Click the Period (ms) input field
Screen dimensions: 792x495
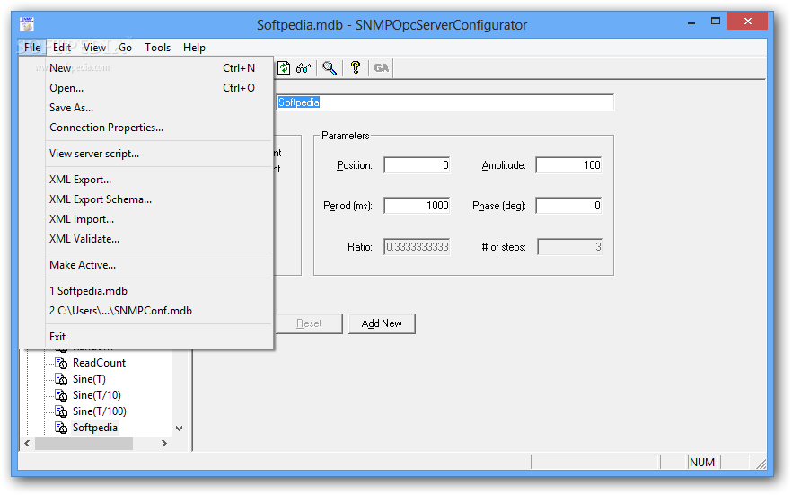[x=417, y=206]
